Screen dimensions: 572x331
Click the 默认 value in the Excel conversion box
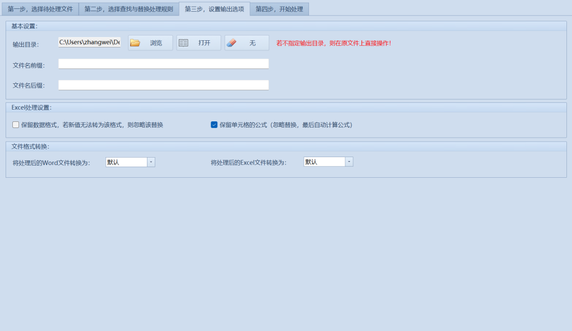tap(324, 162)
